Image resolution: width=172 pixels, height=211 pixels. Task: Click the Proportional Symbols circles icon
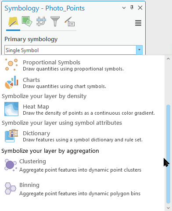[11, 65]
